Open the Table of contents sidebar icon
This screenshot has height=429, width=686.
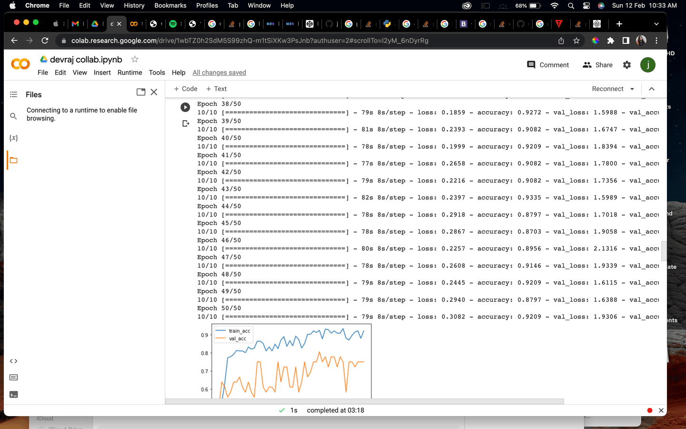click(x=13, y=94)
